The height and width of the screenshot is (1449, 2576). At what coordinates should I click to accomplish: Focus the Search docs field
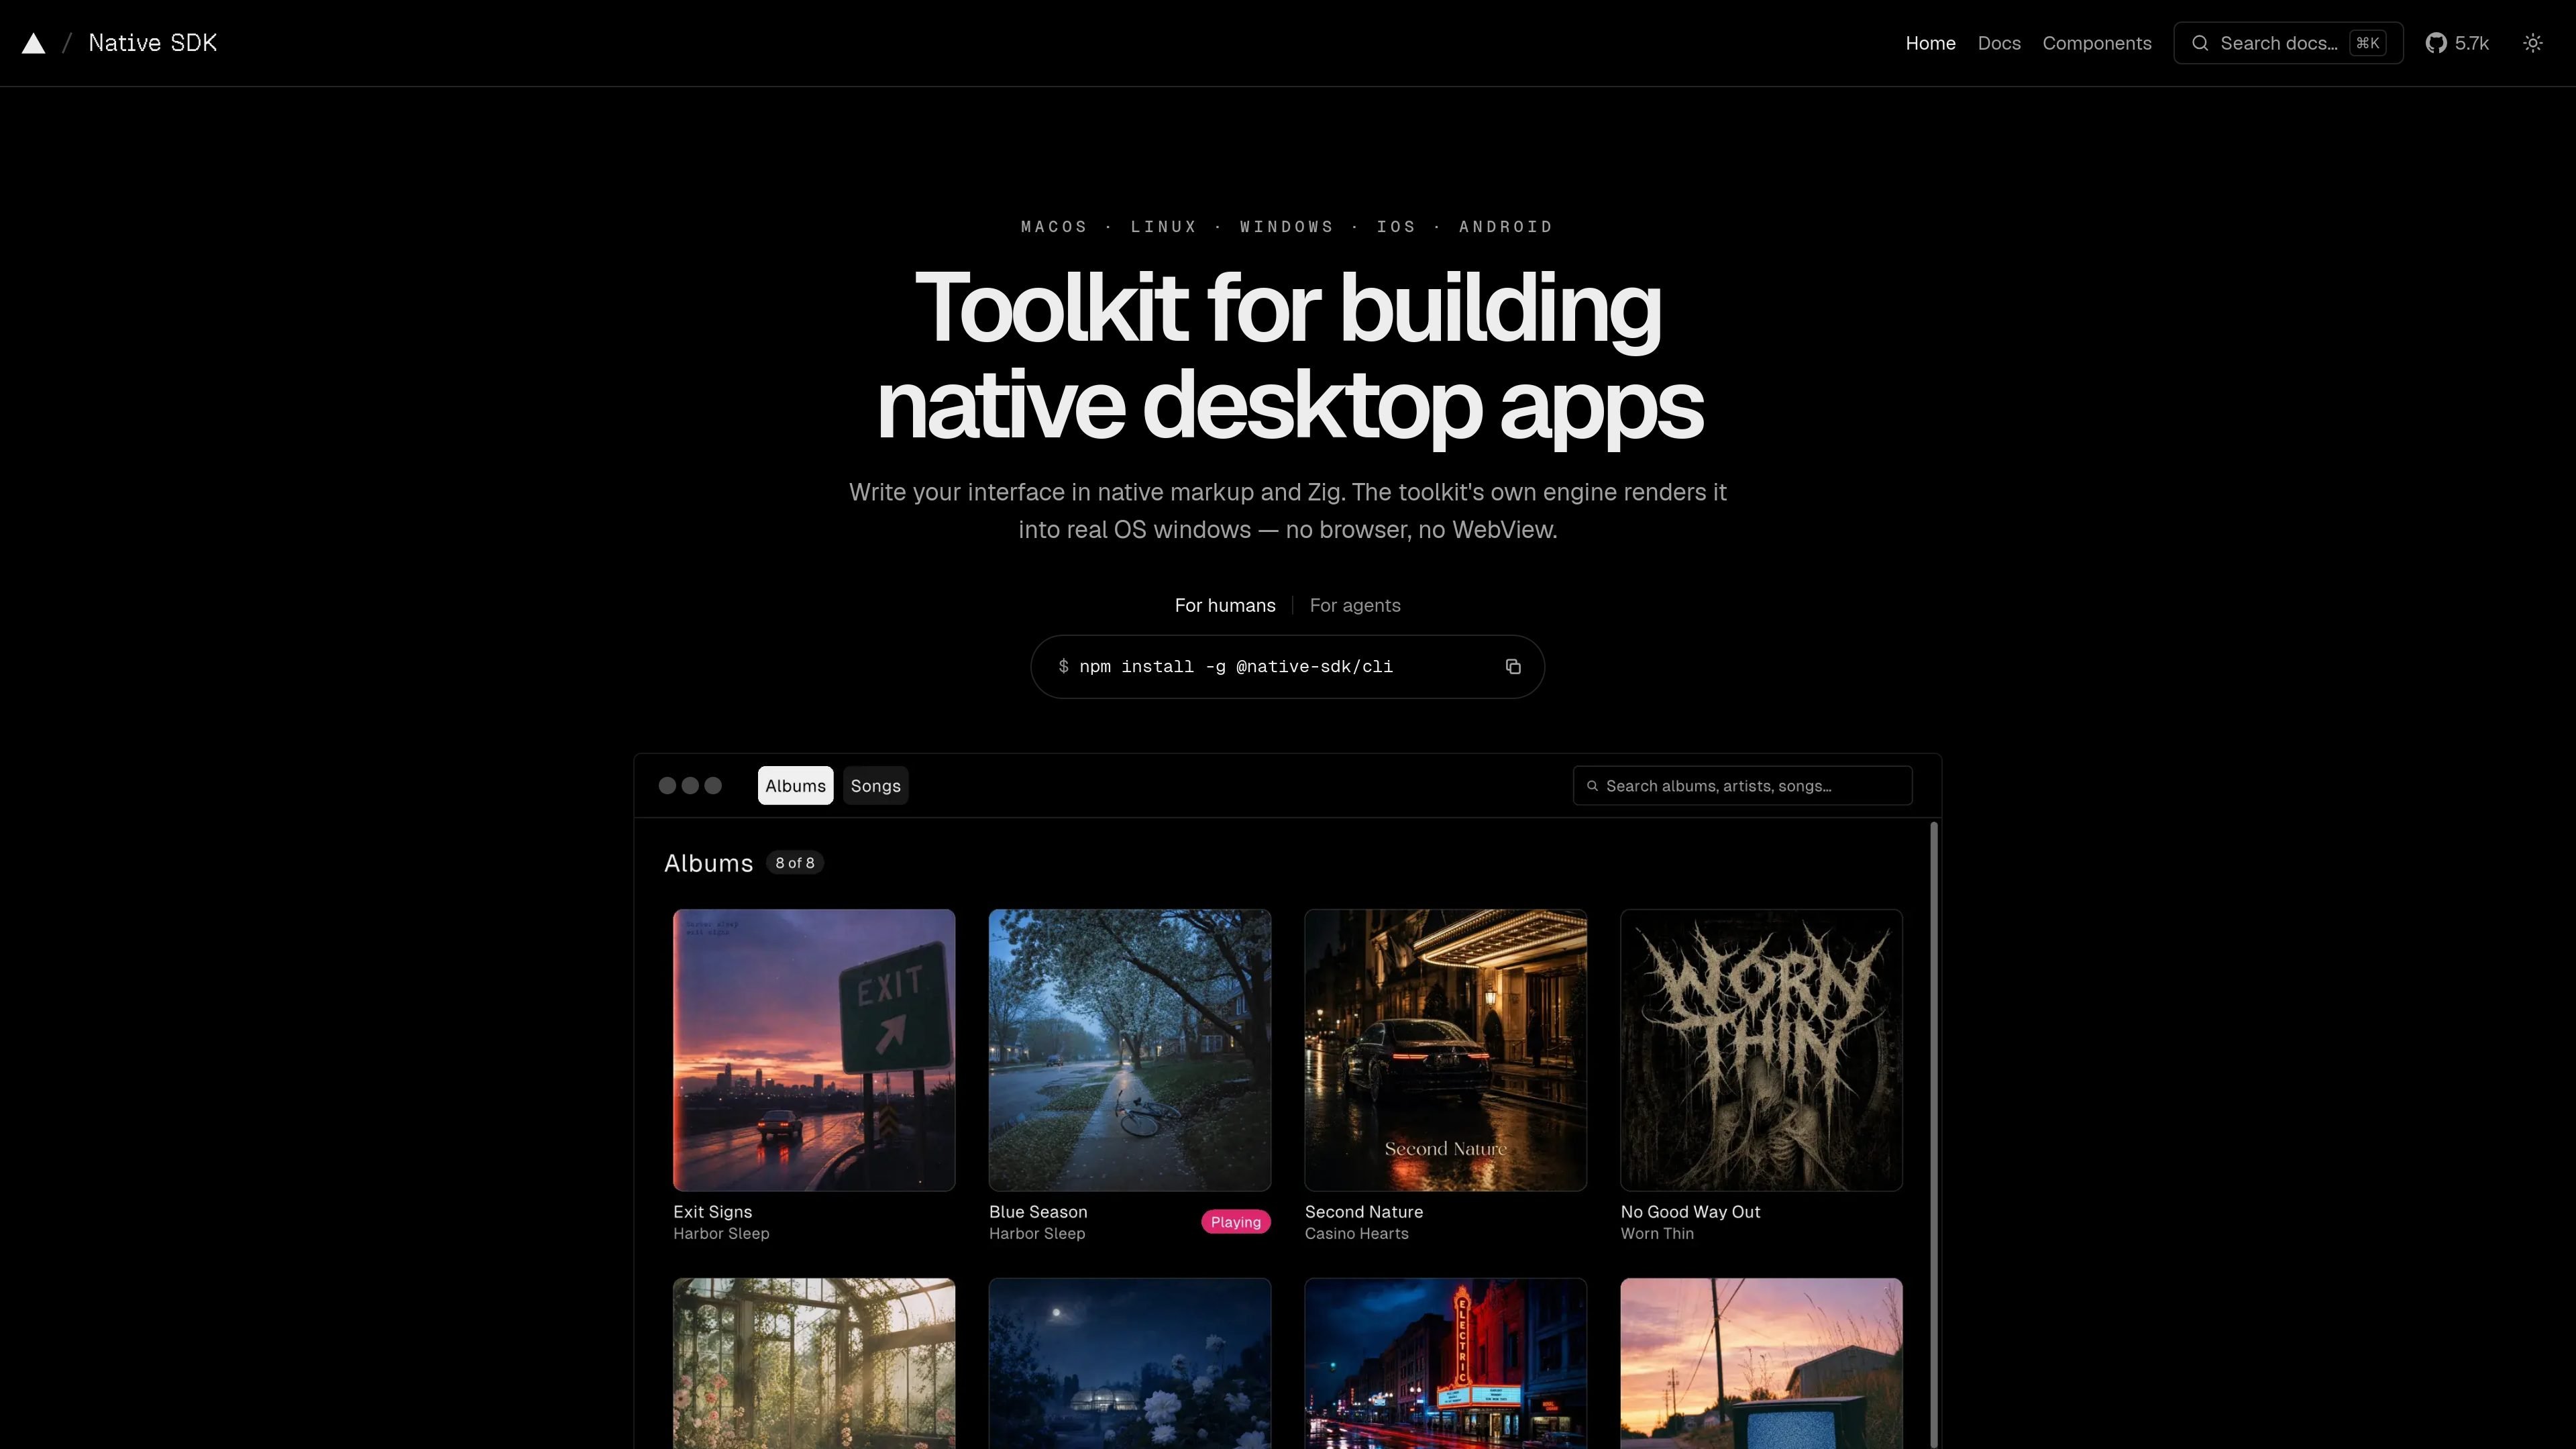pos(2288,43)
